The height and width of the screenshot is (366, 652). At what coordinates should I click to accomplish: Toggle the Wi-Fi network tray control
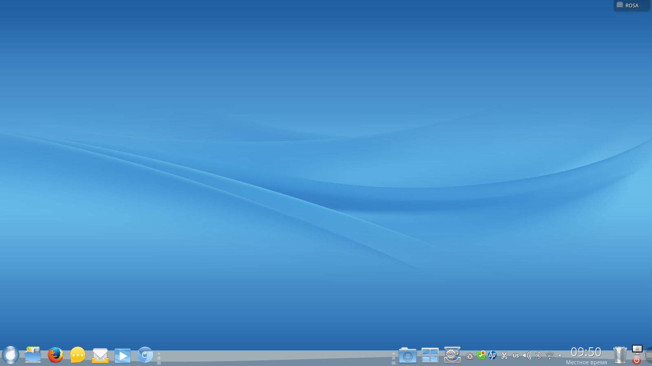(549, 355)
